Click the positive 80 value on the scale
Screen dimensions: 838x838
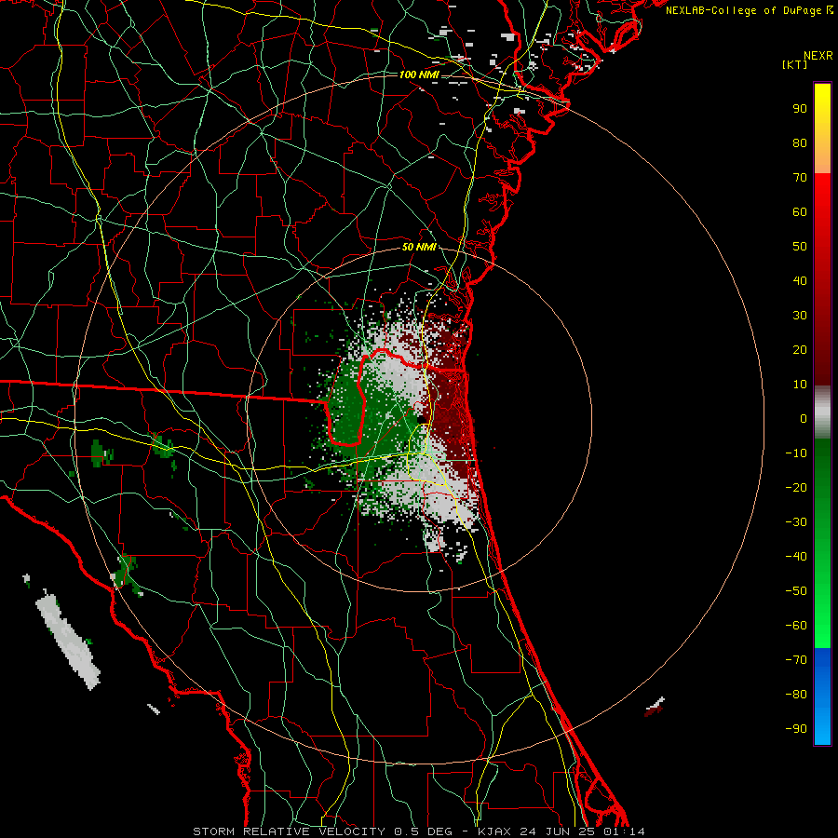[x=800, y=142]
